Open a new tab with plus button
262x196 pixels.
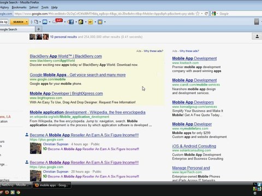tap(38, 29)
